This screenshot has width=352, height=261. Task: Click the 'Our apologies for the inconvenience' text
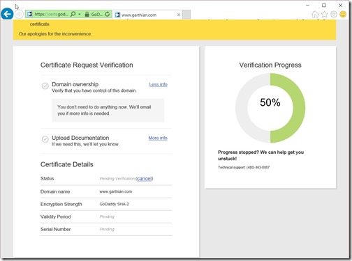click(x=55, y=34)
